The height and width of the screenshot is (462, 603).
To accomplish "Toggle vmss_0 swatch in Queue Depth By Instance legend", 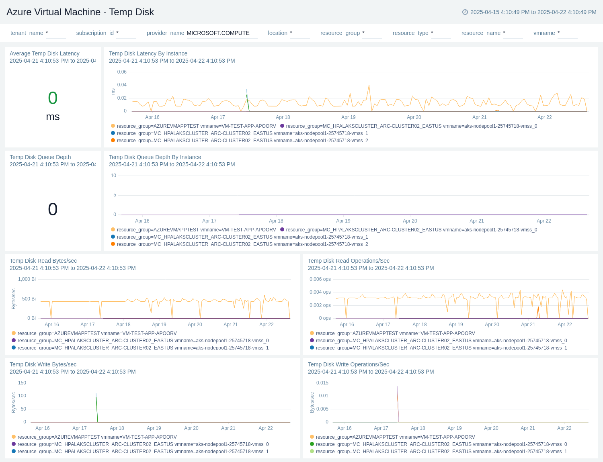I will pos(282,229).
